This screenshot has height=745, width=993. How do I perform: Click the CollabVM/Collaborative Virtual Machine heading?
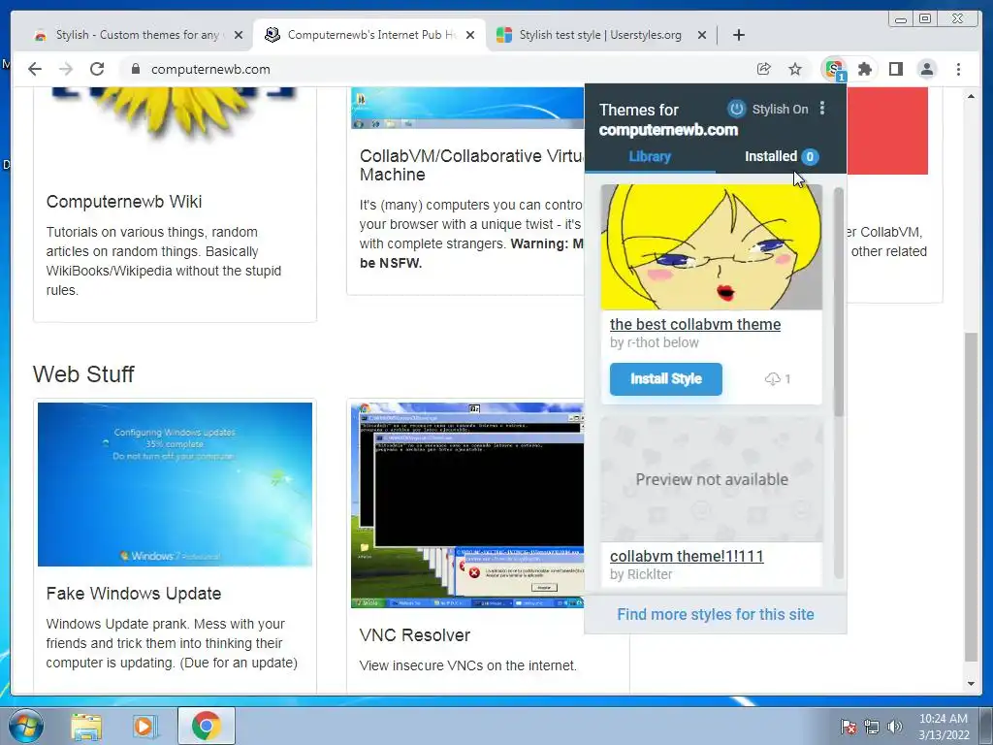coord(471,165)
